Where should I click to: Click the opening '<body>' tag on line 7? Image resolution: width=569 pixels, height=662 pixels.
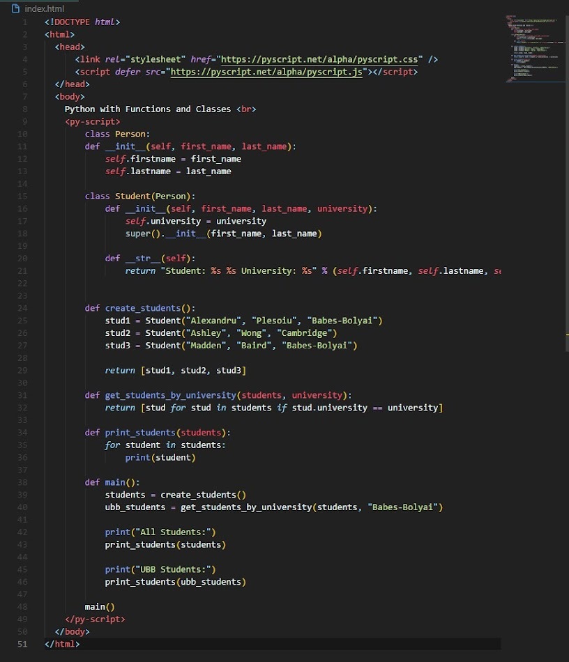click(70, 97)
